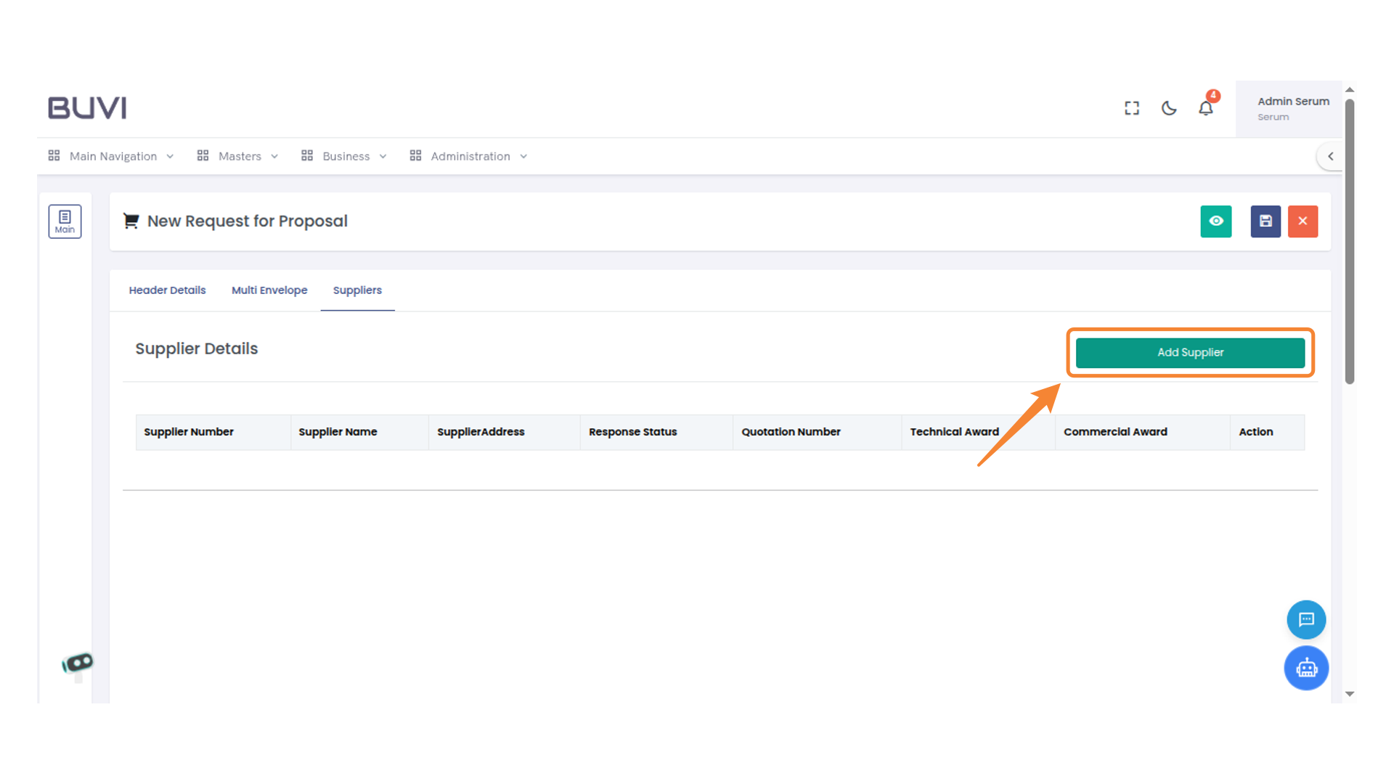
Task: Launch the robot chatbot assistant icon
Action: click(x=1306, y=668)
